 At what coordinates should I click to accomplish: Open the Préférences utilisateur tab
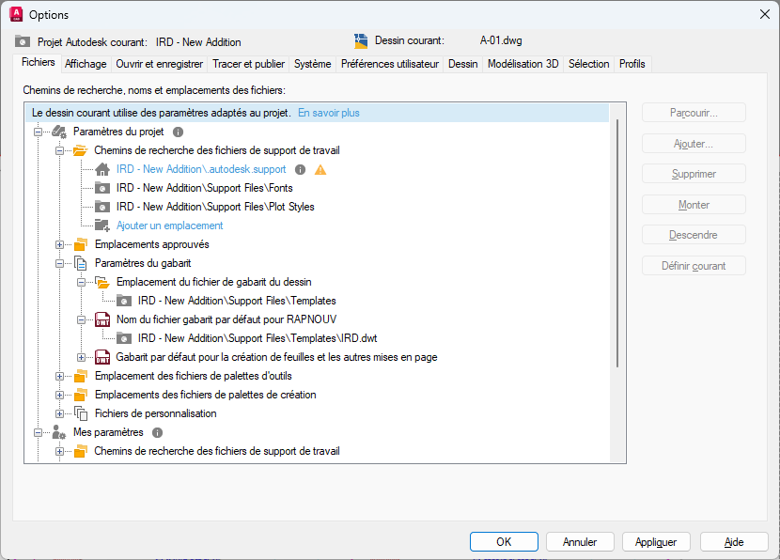(x=389, y=64)
